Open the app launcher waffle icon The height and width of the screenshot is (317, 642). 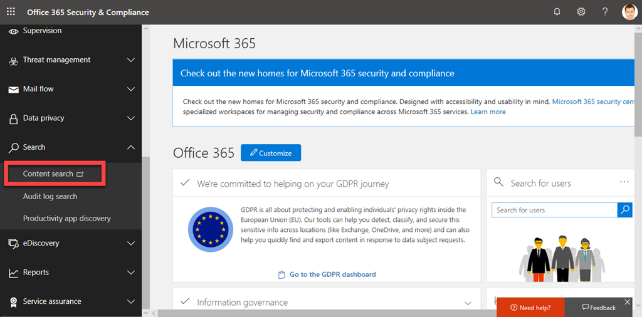(11, 12)
